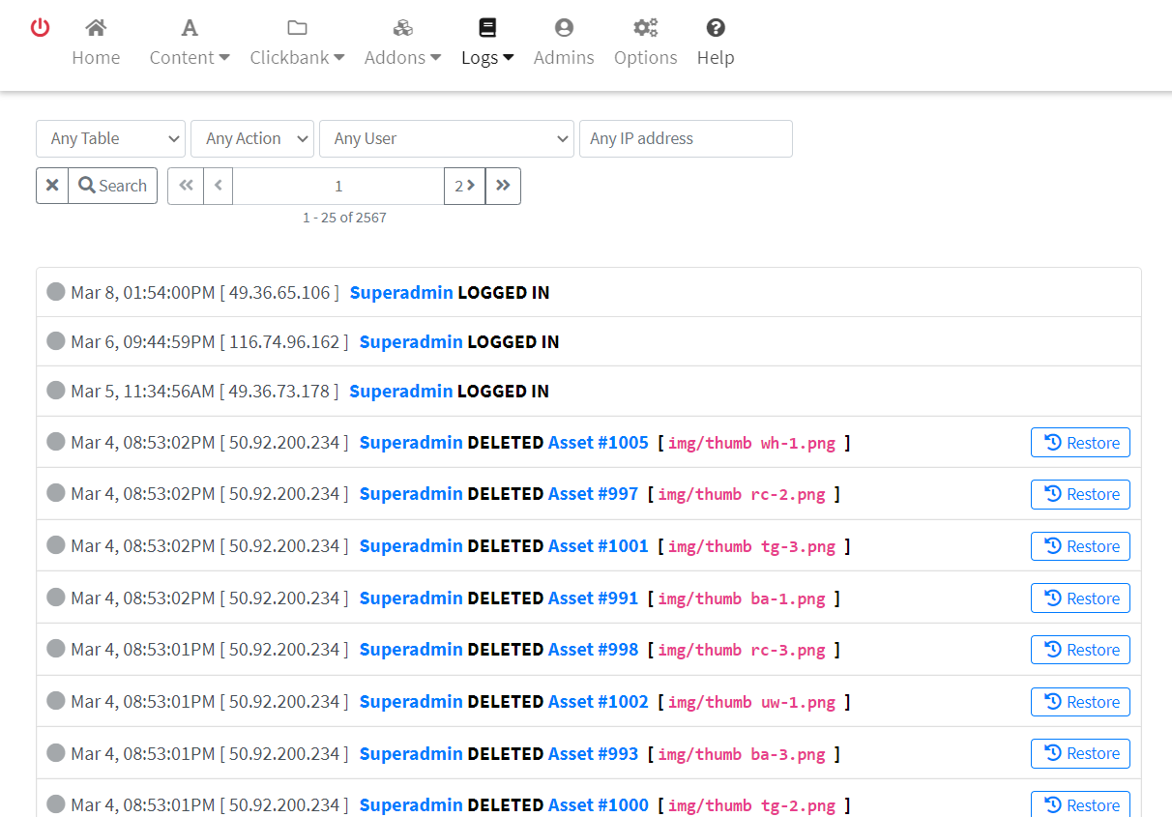Go to previous page arrow
1172x817 pixels.
click(218, 186)
